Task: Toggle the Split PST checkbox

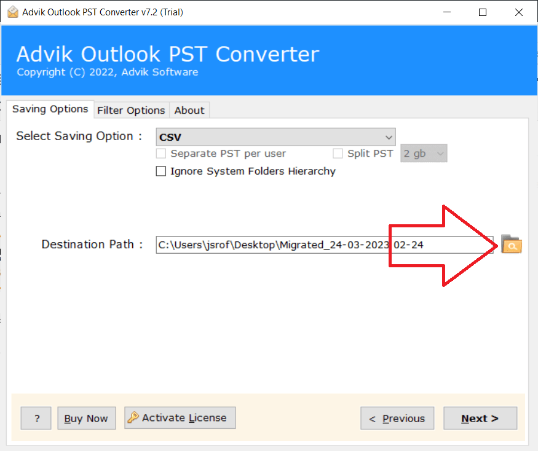Action: (x=338, y=154)
